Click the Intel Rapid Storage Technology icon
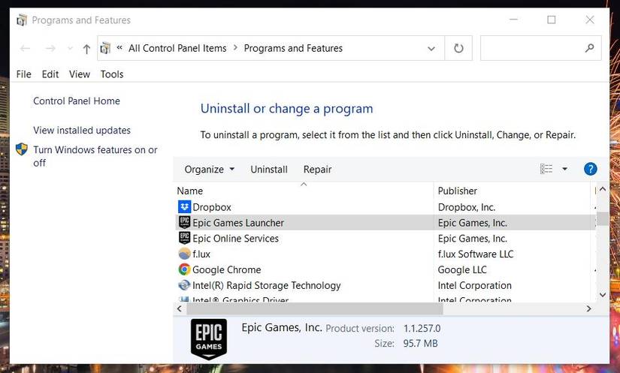Screen dimensions: 620x373 tap(184, 285)
